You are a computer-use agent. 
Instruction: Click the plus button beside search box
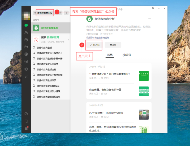[66, 13]
